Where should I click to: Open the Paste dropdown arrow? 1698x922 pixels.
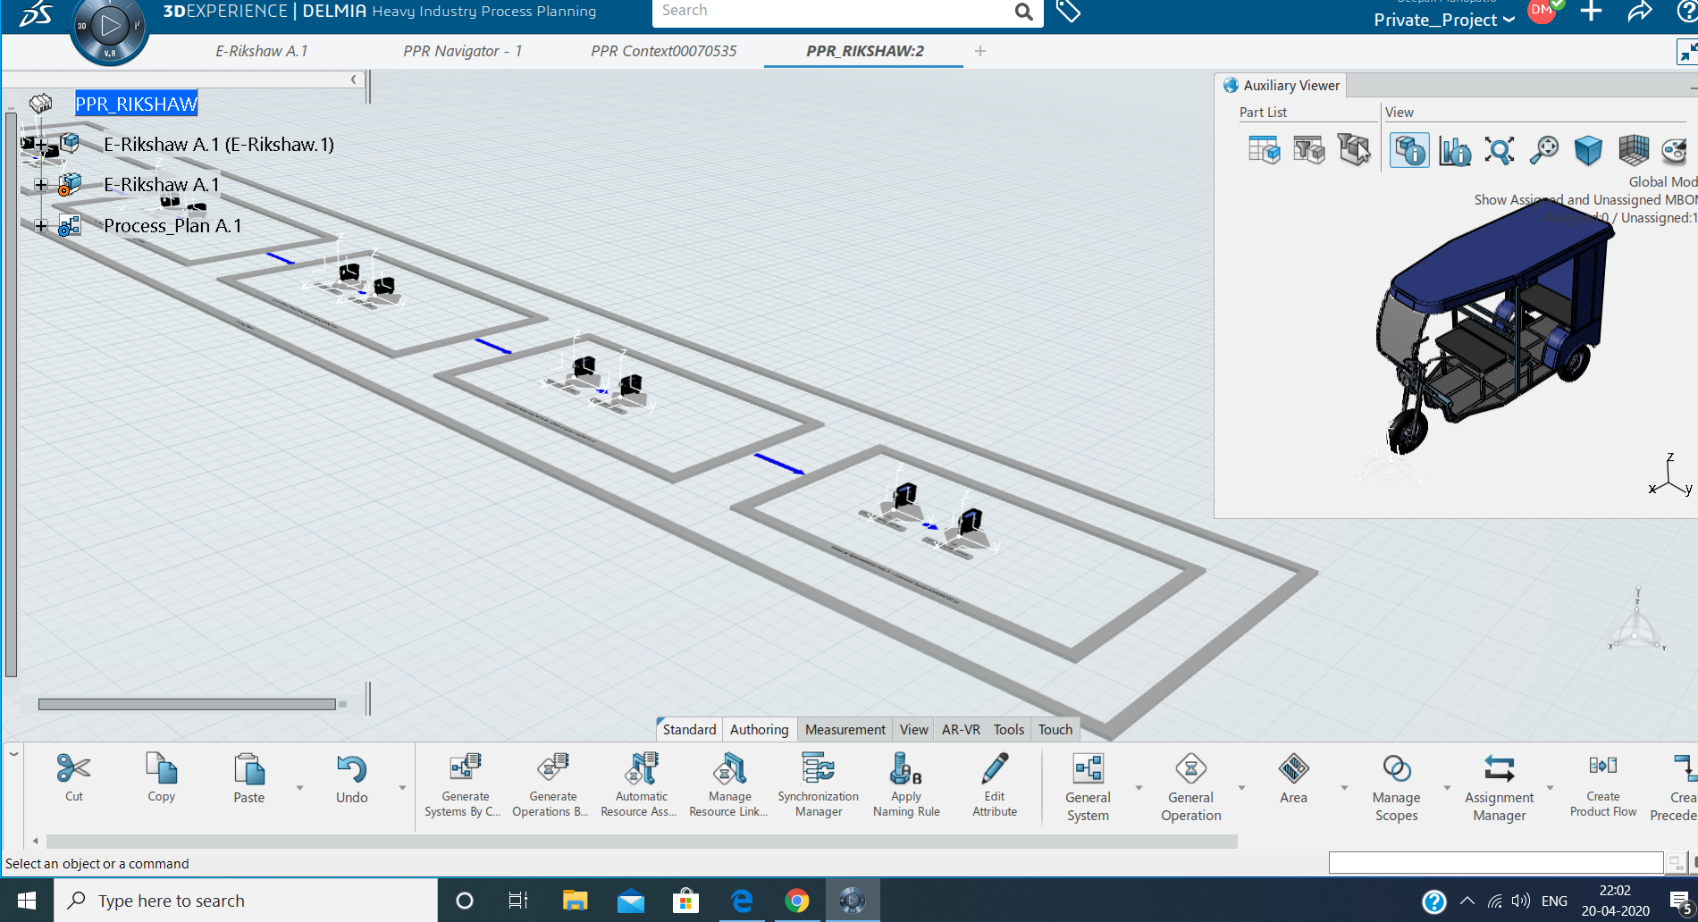(x=299, y=788)
